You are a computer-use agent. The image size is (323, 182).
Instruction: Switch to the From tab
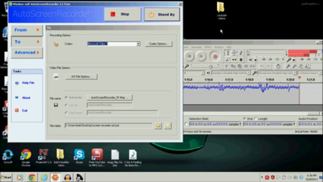point(27,30)
